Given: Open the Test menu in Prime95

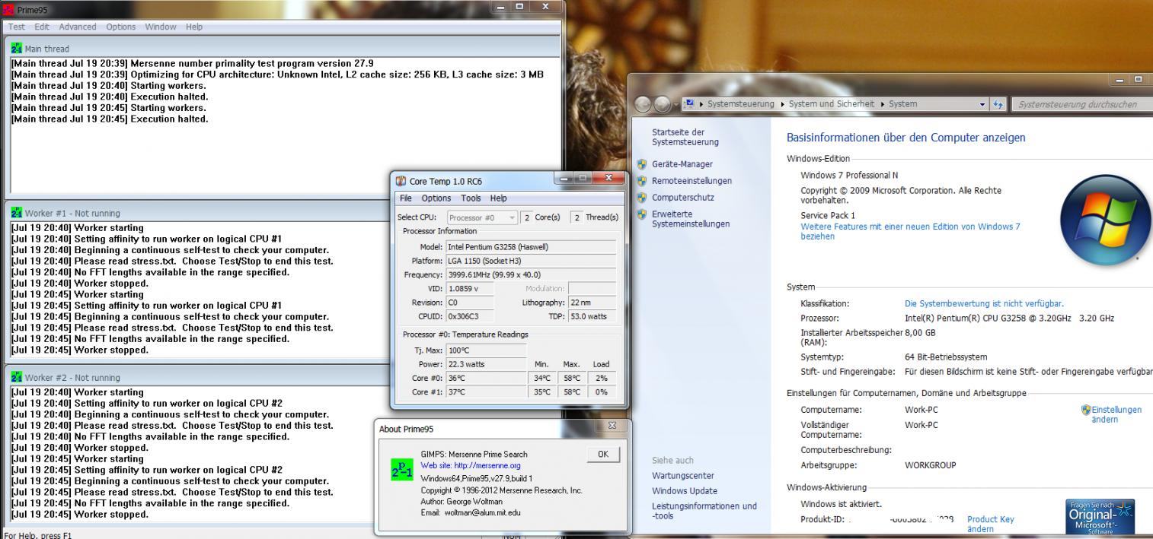Looking at the screenshot, I should pyautogui.click(x=18, y=27).
